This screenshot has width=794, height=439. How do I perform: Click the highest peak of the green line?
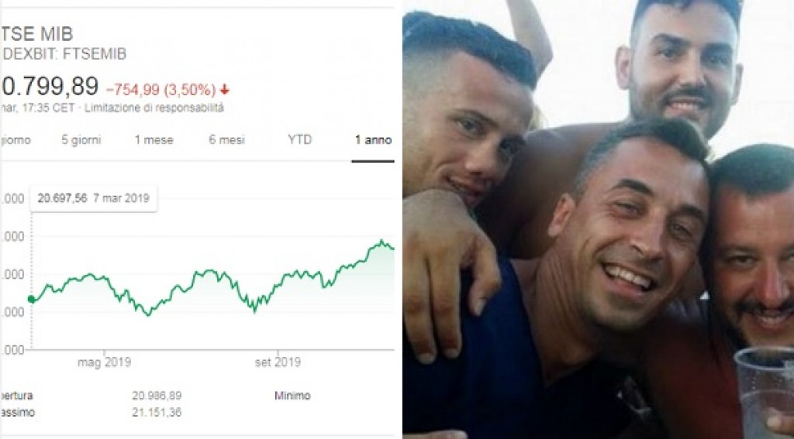[381, 242]
